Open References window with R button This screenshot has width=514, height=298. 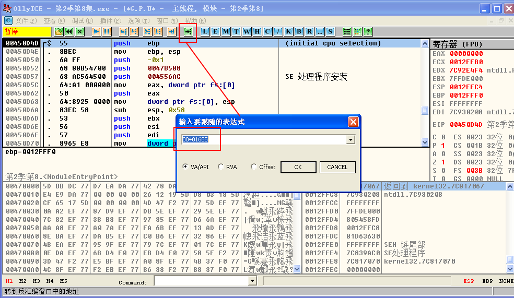point(309,32)
